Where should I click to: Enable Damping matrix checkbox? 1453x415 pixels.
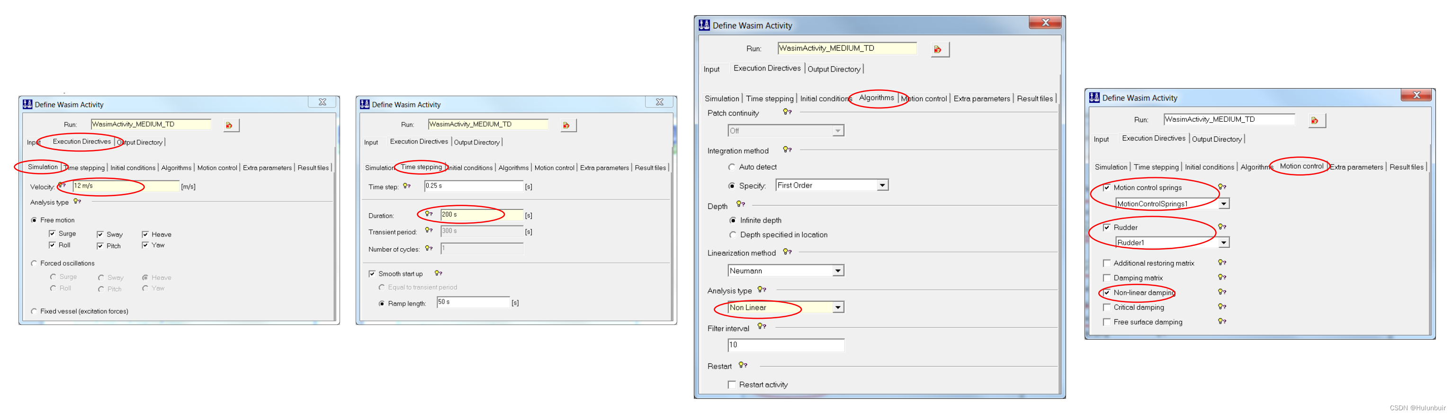click(1107, 278)
